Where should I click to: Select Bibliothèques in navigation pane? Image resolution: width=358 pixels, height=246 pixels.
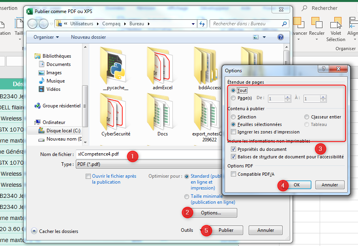tap(53, 56)
